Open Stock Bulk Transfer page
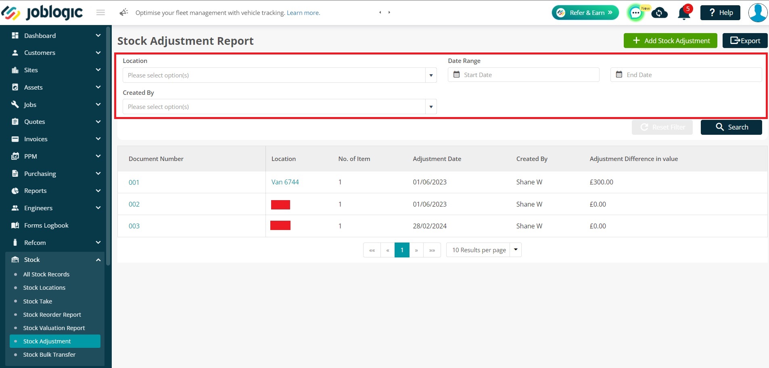 click(49, 355)
